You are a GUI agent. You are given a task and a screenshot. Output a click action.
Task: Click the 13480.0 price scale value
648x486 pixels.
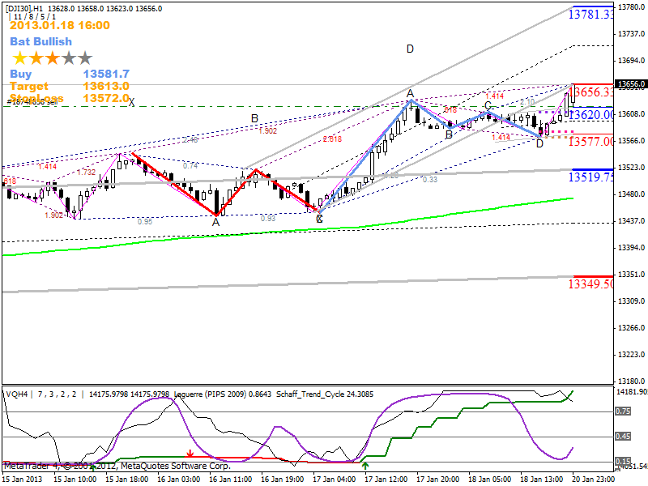tap(631, 194)
